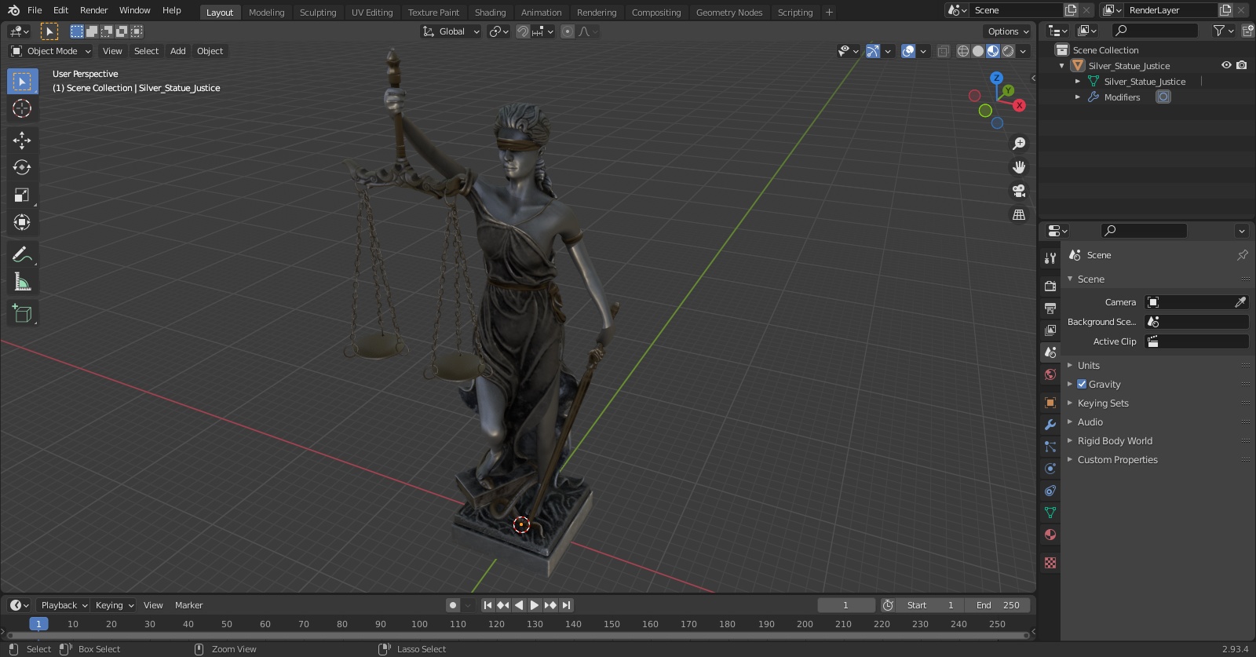This screenshot has width=1256, height=657.
Task: Toggle X-ray mode in viewport header
Action: point(943,51)
